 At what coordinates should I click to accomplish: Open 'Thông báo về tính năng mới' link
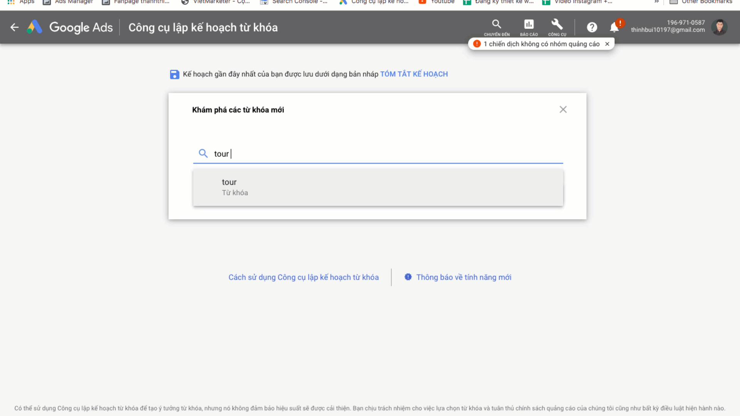tap(464, 277)
